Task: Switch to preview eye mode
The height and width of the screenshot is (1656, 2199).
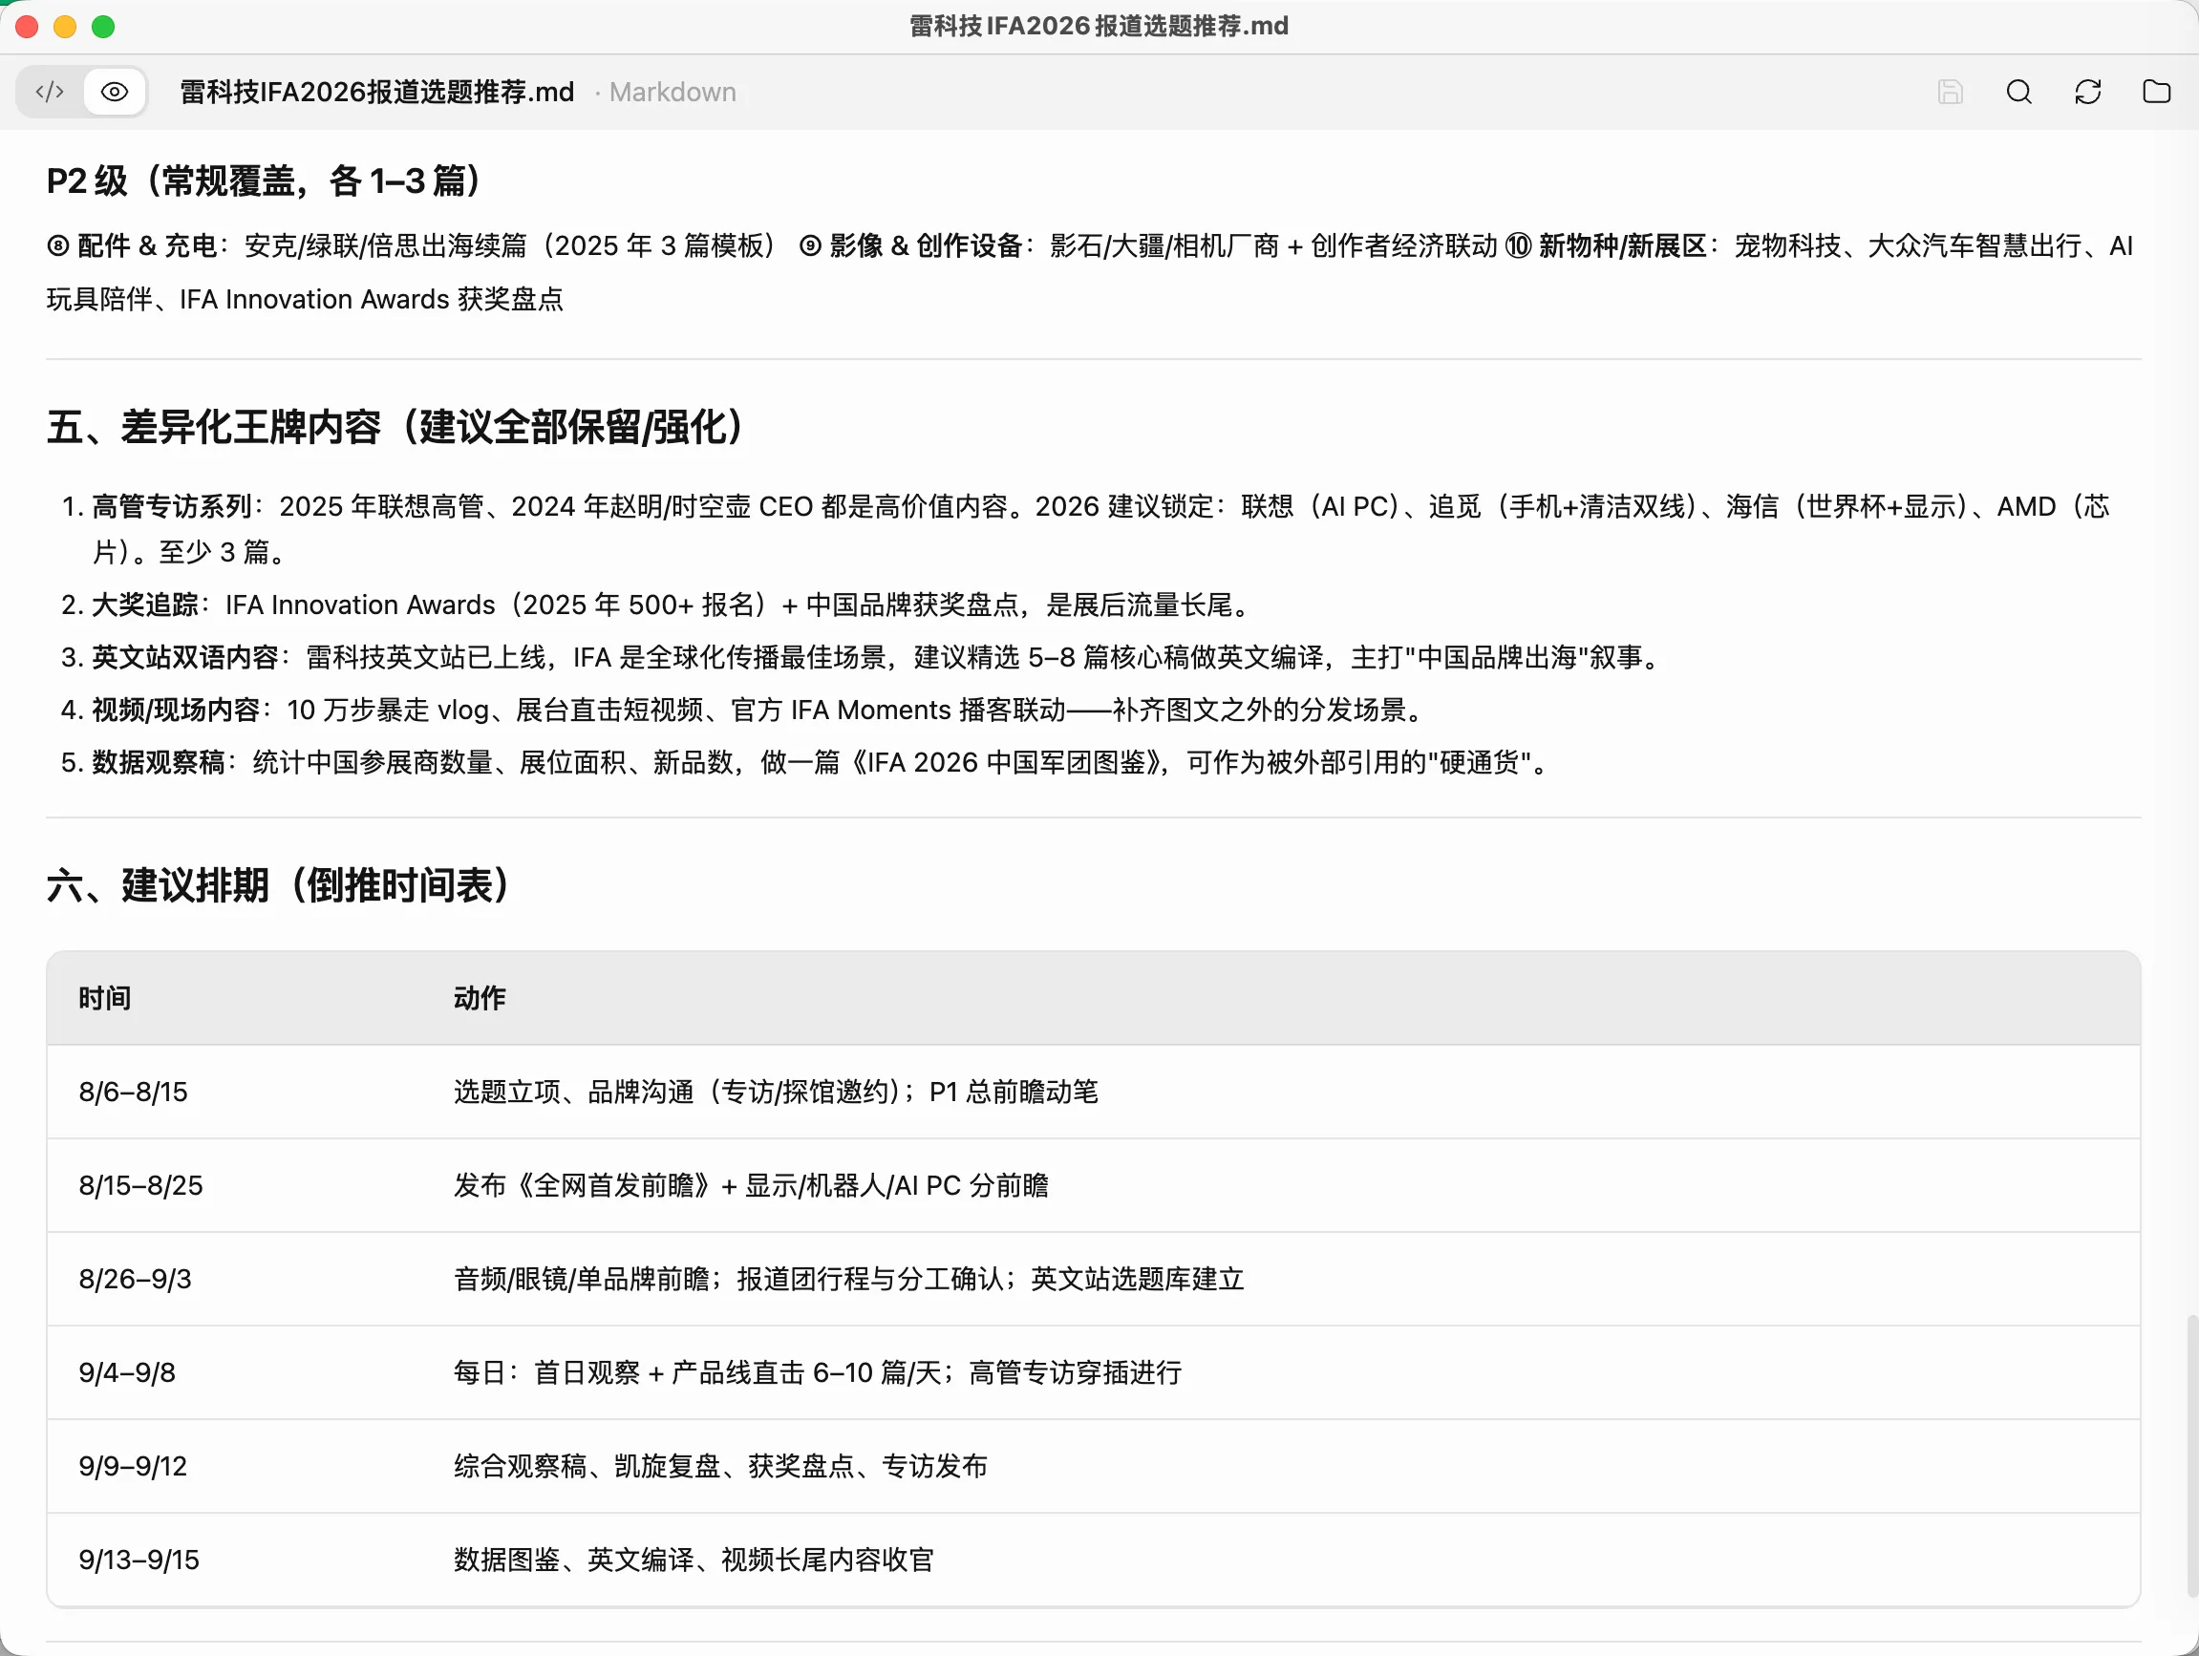Action: (115, 93)
